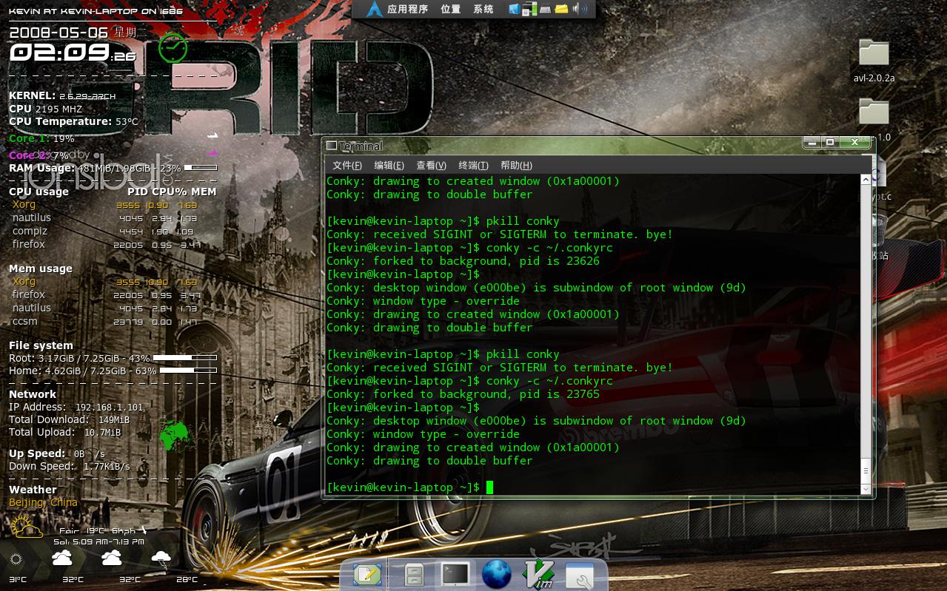Click the green globe network icon
Image resolution: width=947 pixels, height=591 pixels.
coord(174,436)
